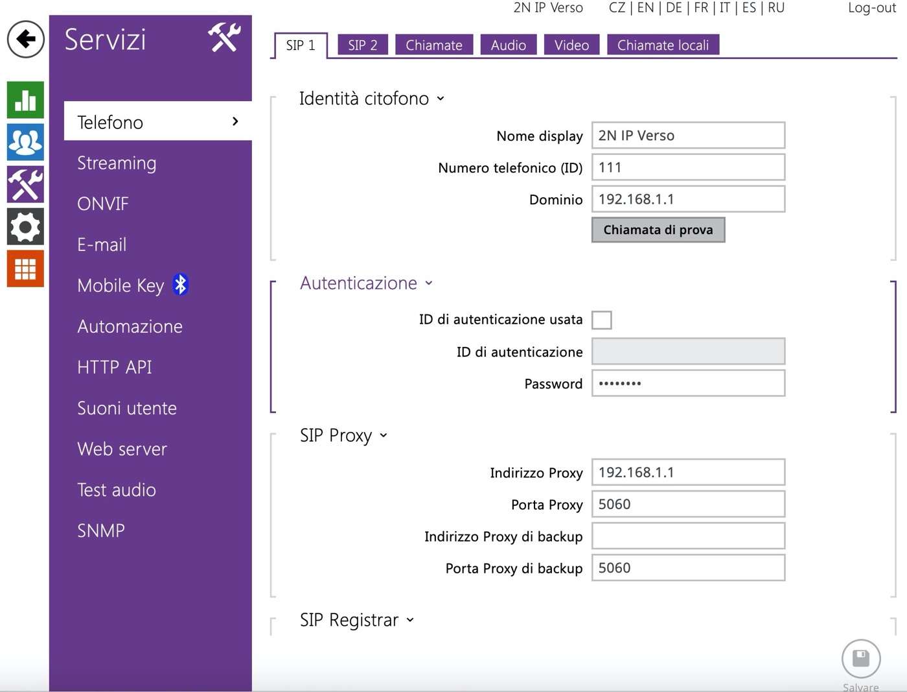The height and width of the screenshot is (692, 907).
Task: Open the orange grid icon
Action: pos(25,268)
